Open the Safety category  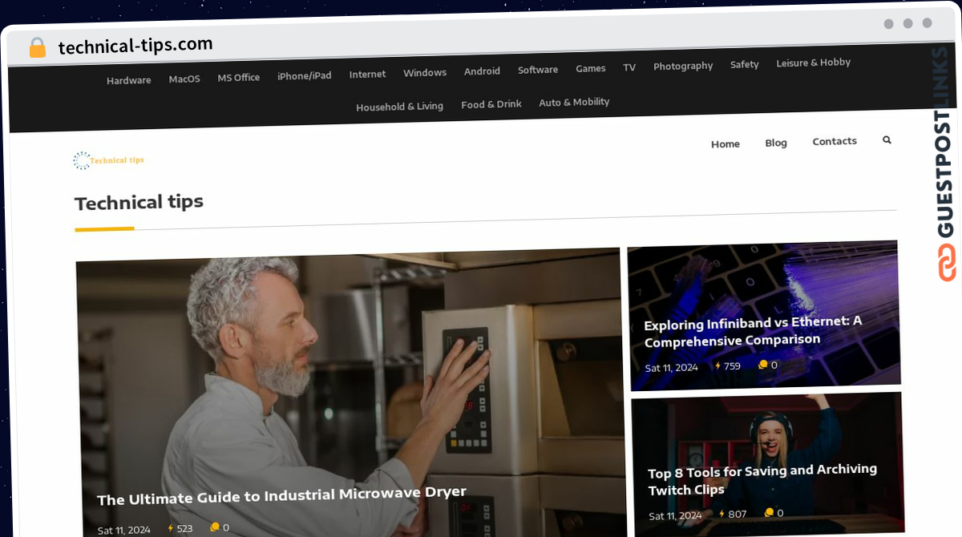pos(745,64)
